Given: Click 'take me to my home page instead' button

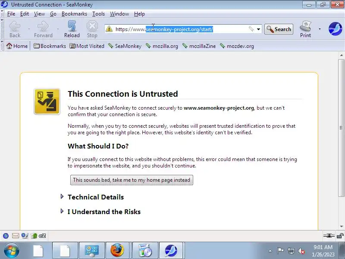Looking at the screenshot, I should (132, 180).
